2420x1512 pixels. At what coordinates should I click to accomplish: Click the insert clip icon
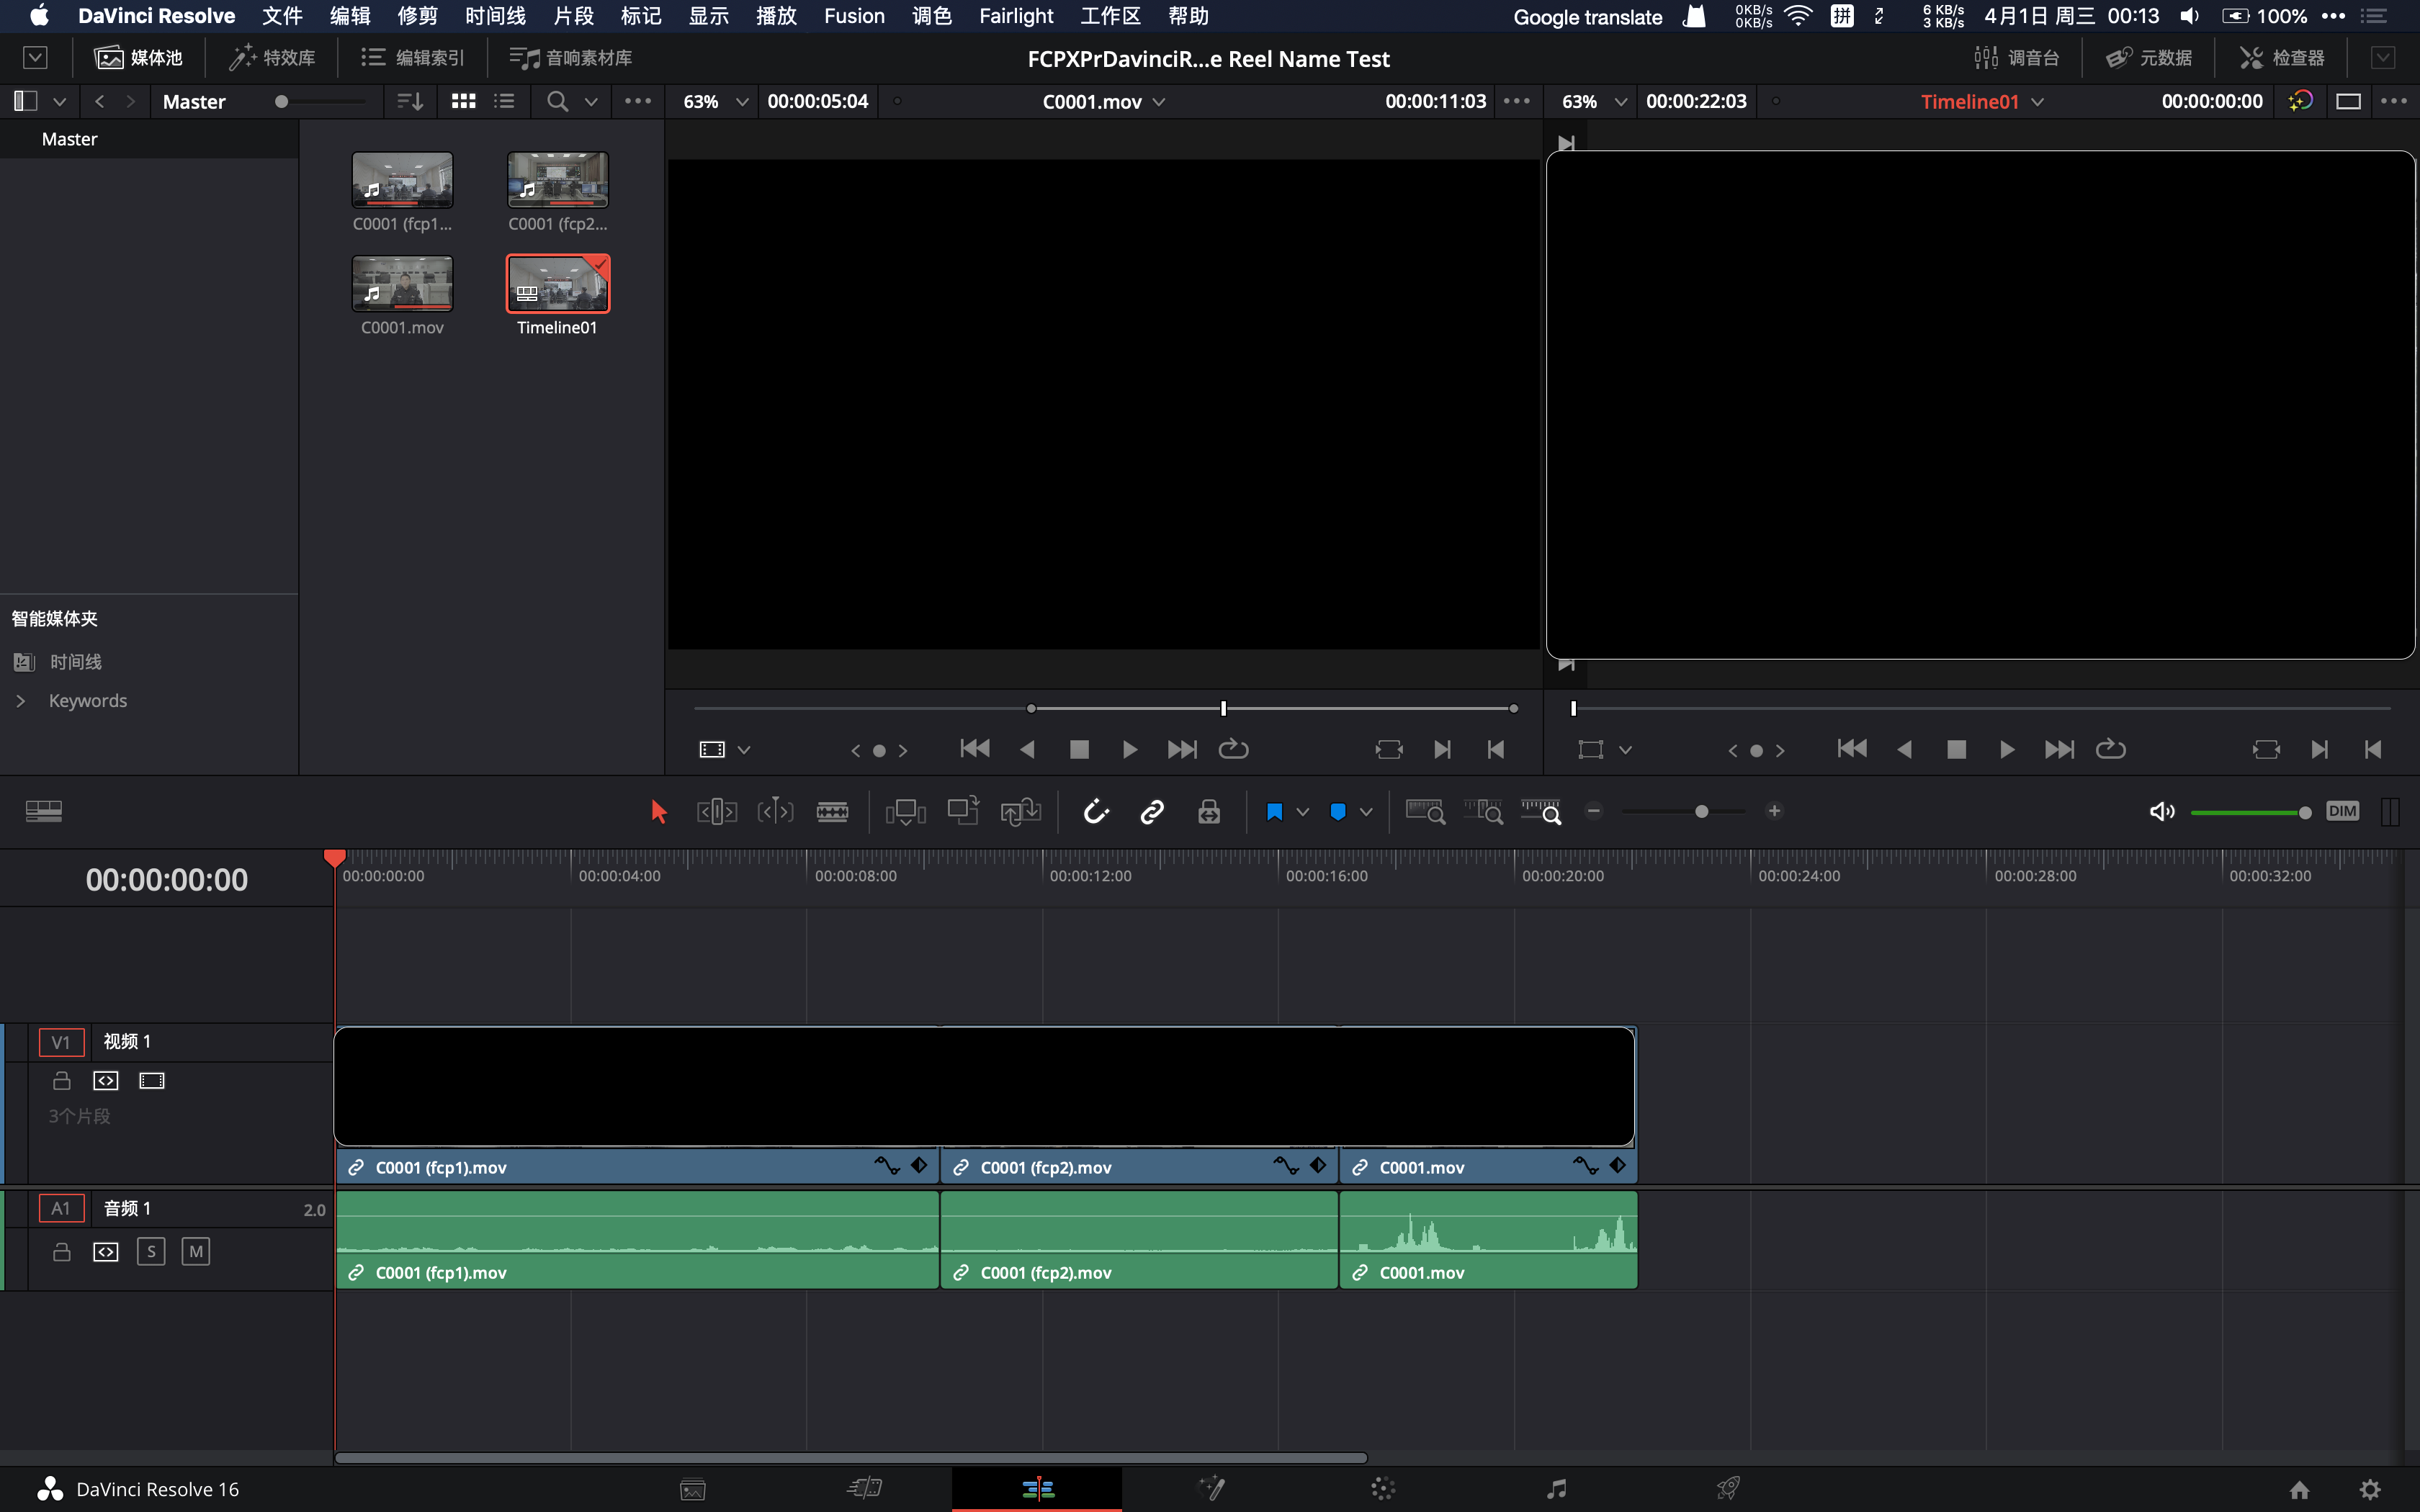905,812
